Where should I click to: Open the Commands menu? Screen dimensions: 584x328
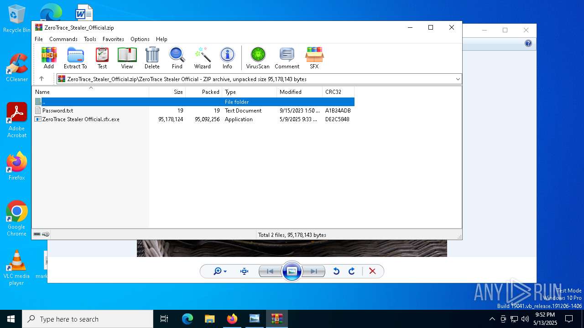63,39
